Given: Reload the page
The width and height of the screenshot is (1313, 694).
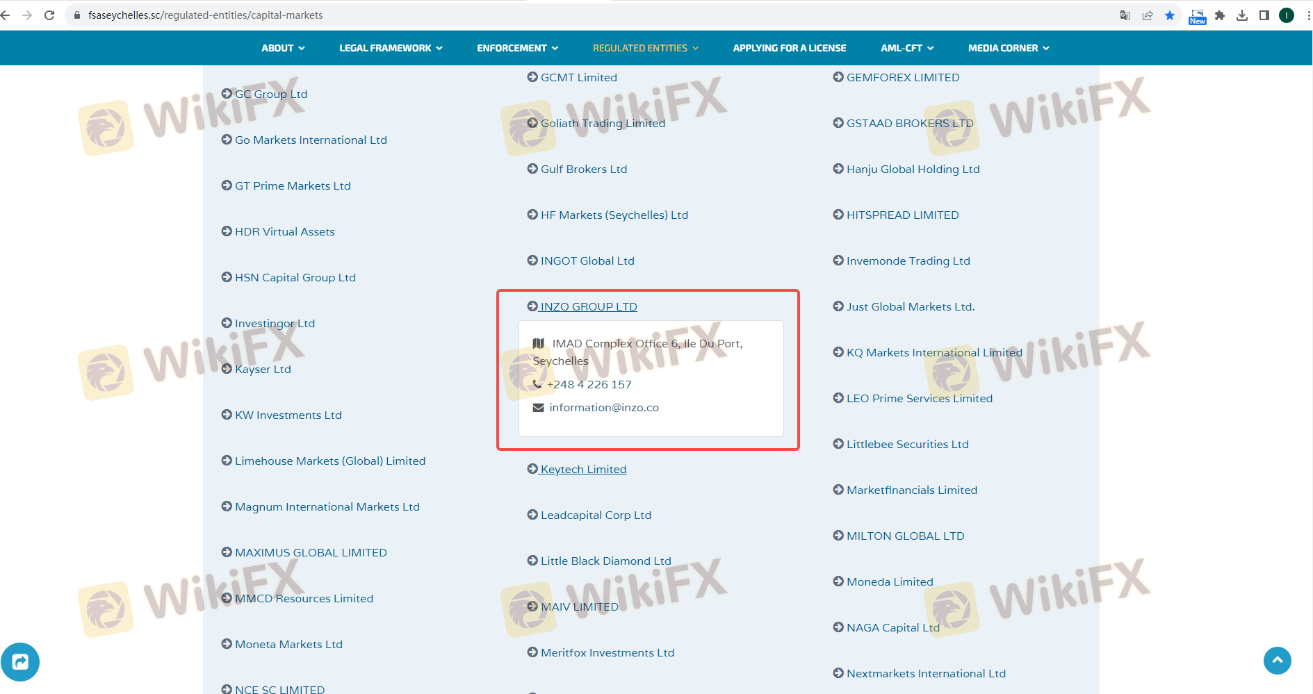Looking at the screenshot, I should pyautogui.click(x=49, y=15).
